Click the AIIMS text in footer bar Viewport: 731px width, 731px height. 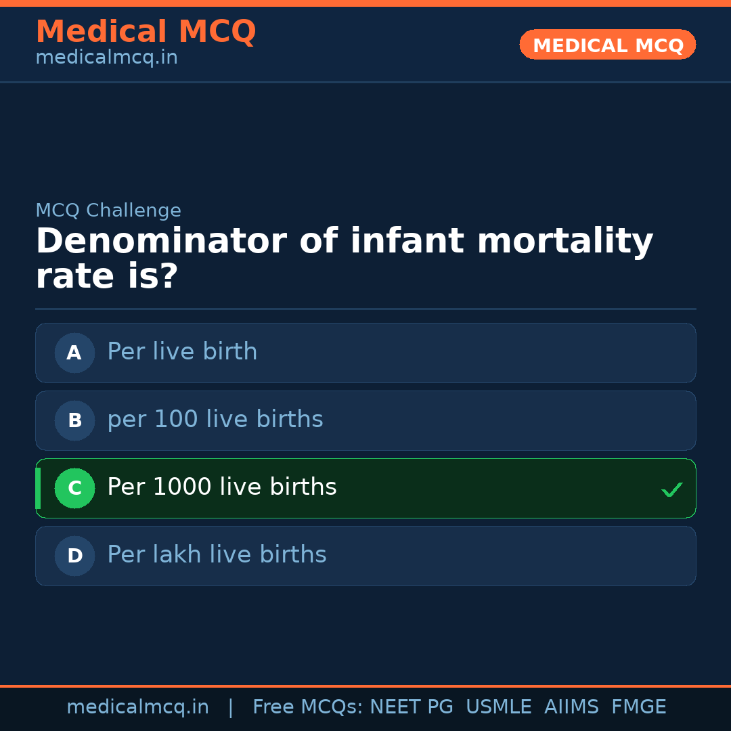point(572,707)
